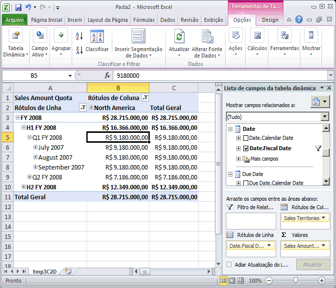Open the (Tudo) related fields dropdown
The image size is (336, 288).
[x=325, y=116]
